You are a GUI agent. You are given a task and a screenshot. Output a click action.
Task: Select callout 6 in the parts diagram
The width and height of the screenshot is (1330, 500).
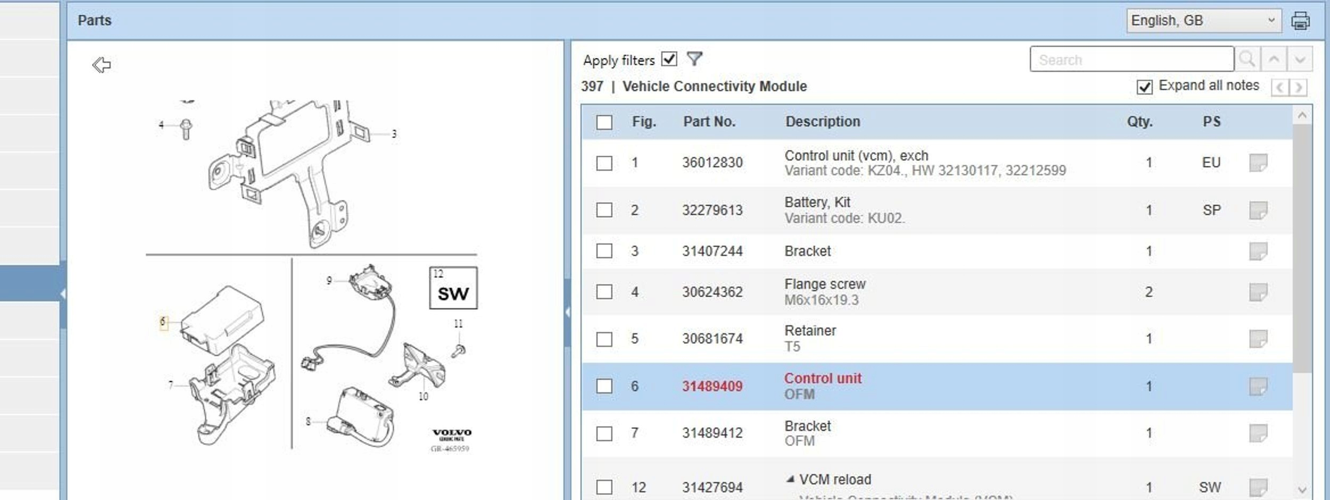tap(163, 322)
